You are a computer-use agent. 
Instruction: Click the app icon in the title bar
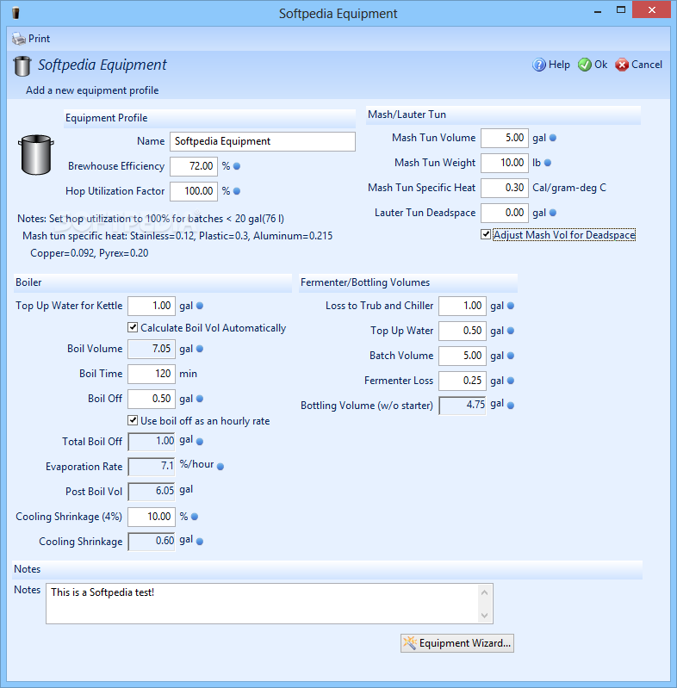pyautogui.click(x=16, y=13)
